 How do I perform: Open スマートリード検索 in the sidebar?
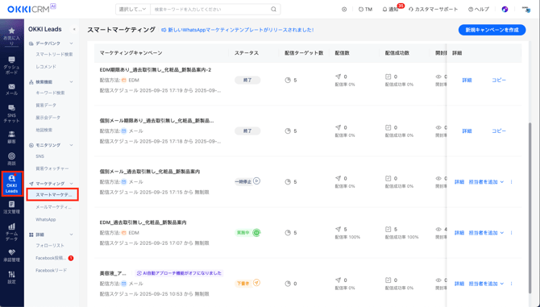(54, 54)
